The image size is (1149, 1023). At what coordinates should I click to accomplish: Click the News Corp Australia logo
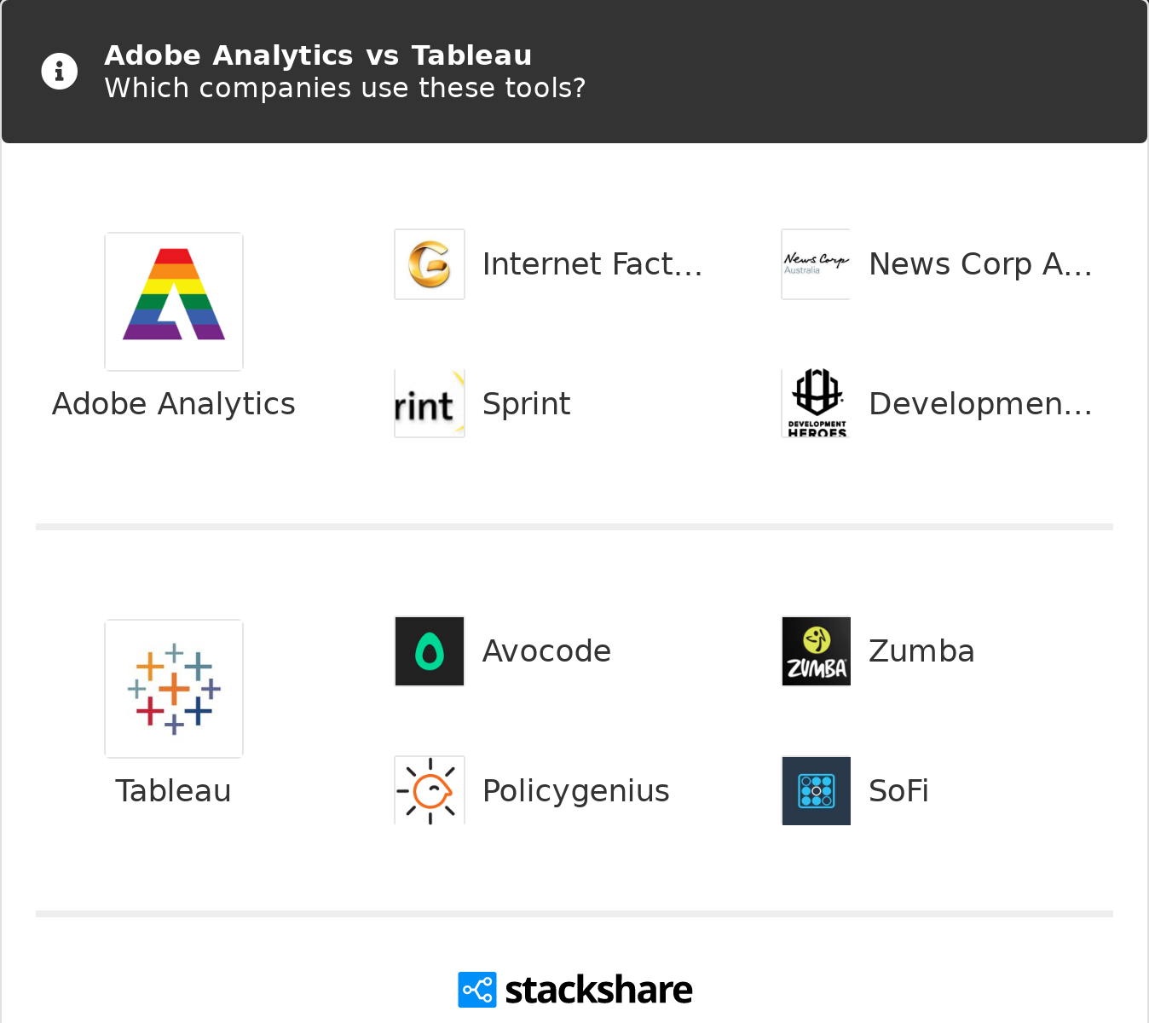point(816,264)
